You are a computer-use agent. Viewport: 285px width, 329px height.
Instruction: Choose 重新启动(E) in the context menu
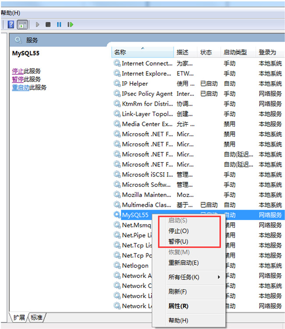coord(183,263)
